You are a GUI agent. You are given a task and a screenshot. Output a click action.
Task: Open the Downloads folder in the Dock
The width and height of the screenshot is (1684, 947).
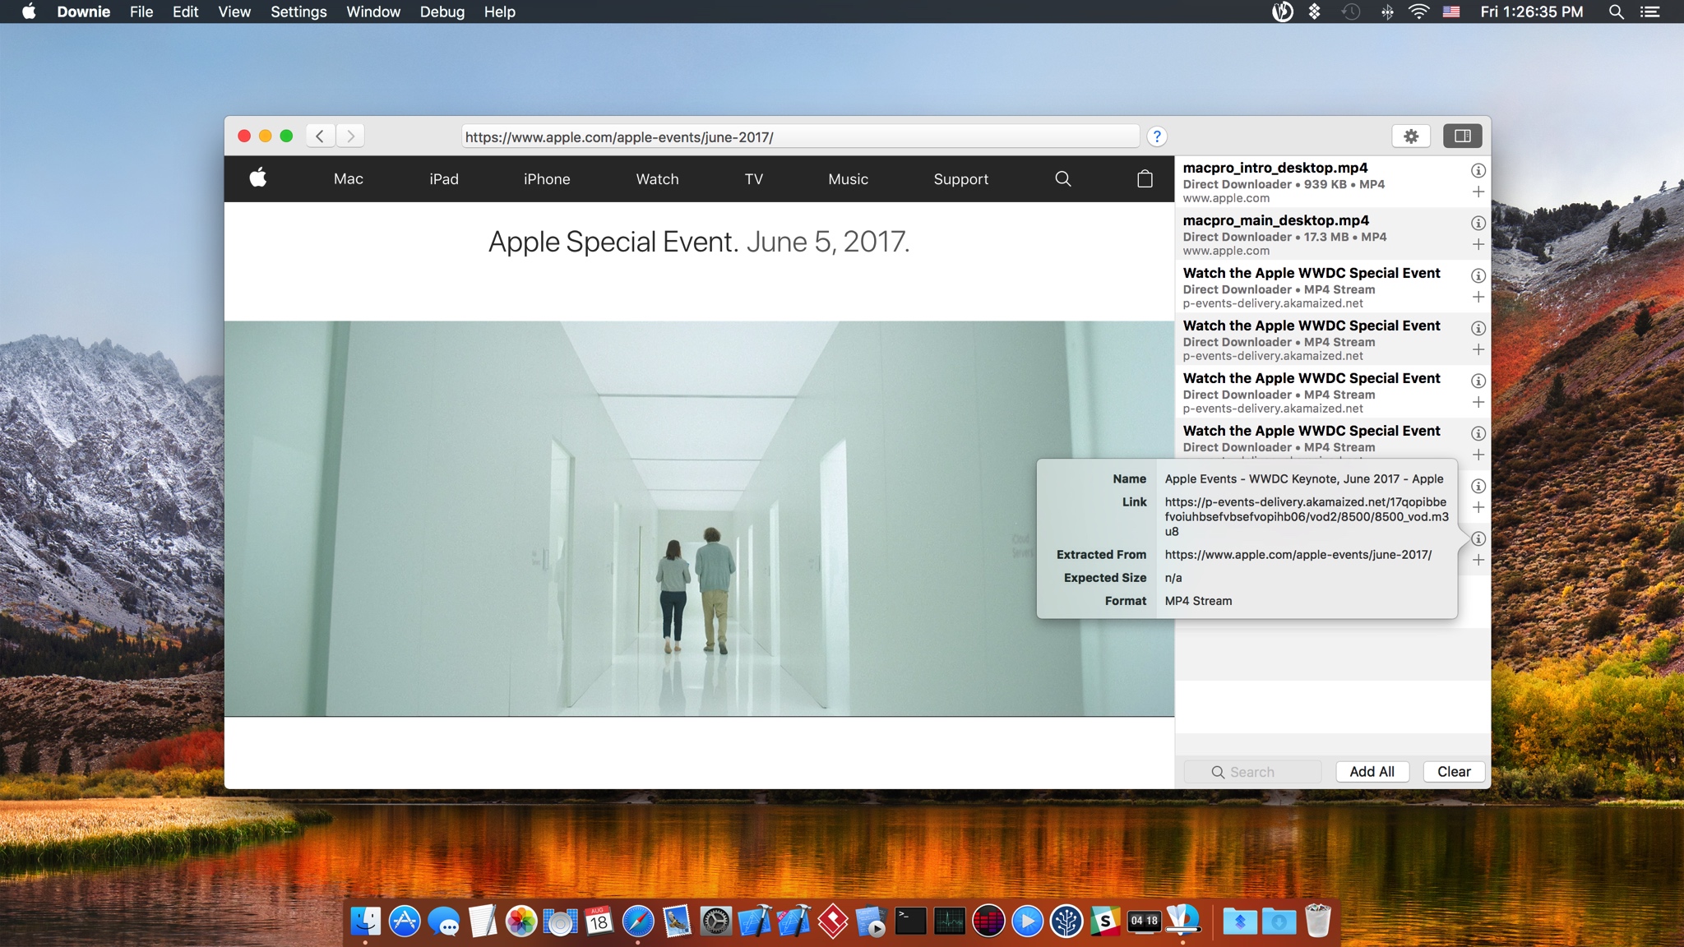click(x=1279, y=922)
